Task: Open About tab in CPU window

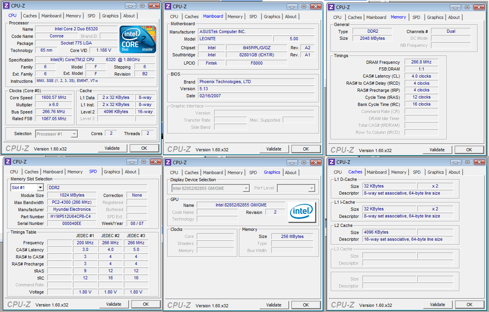Action: (129, 16)
